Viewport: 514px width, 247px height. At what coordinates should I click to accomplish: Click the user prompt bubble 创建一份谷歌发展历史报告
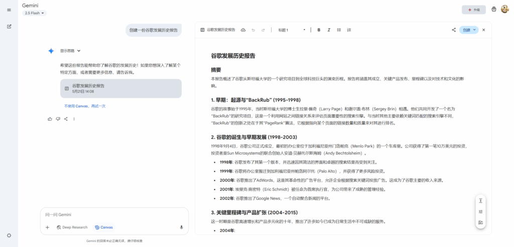coord(154,30)
